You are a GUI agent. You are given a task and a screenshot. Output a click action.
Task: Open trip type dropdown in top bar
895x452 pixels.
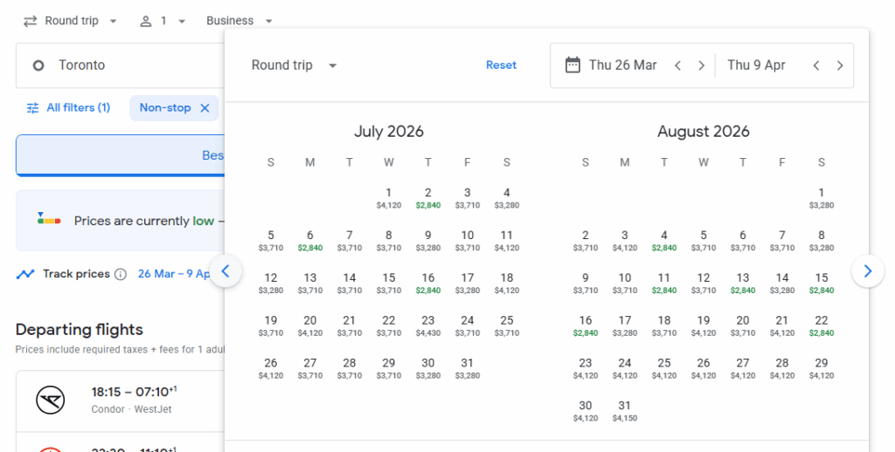click(x=70, y=21)
